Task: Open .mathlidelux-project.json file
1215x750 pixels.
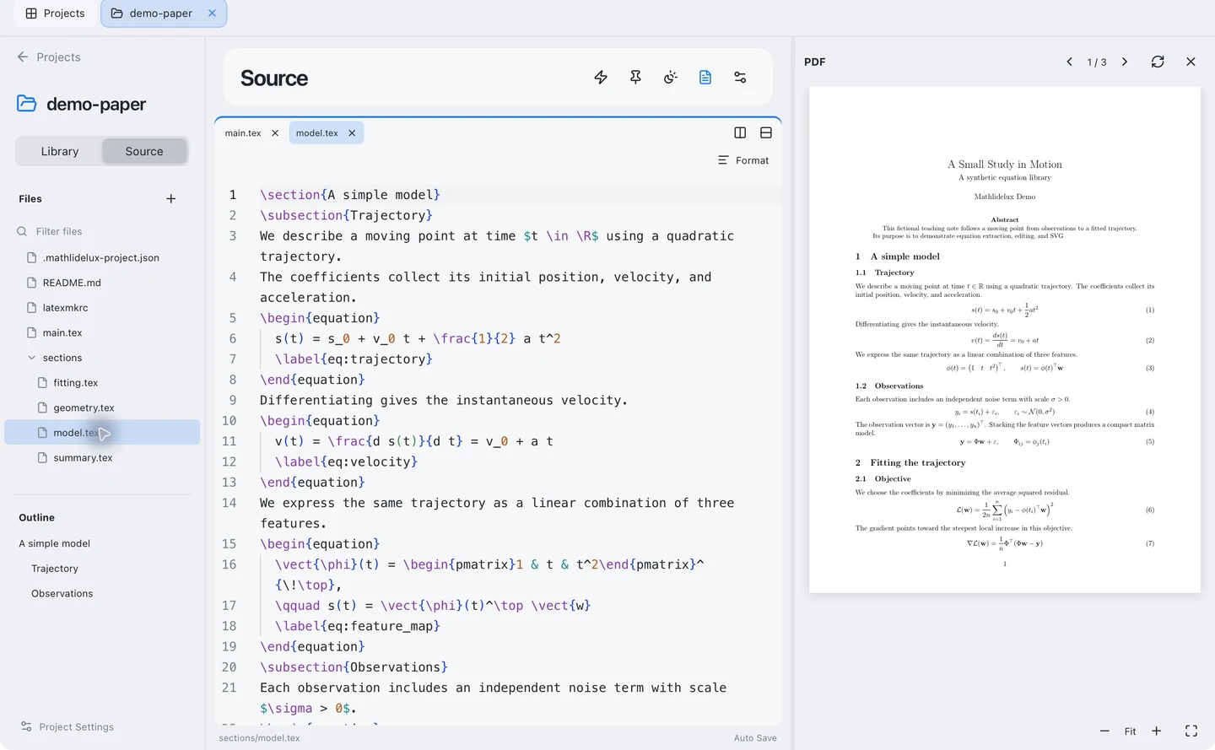Action: tap(101, 258)
